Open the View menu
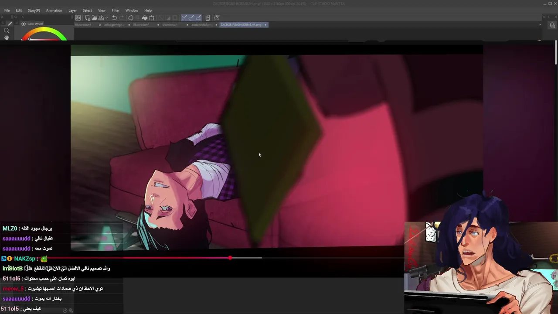 point(102,10)
